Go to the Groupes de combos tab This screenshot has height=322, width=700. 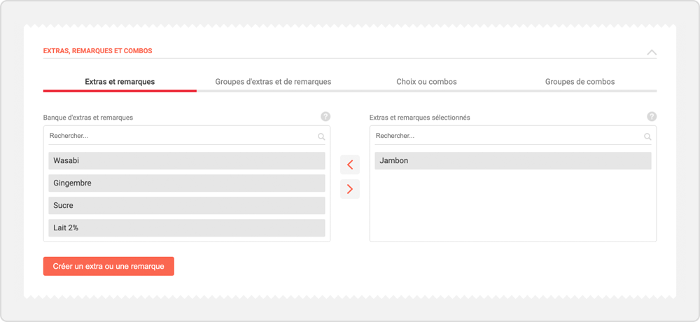click(x=580, y=82)
